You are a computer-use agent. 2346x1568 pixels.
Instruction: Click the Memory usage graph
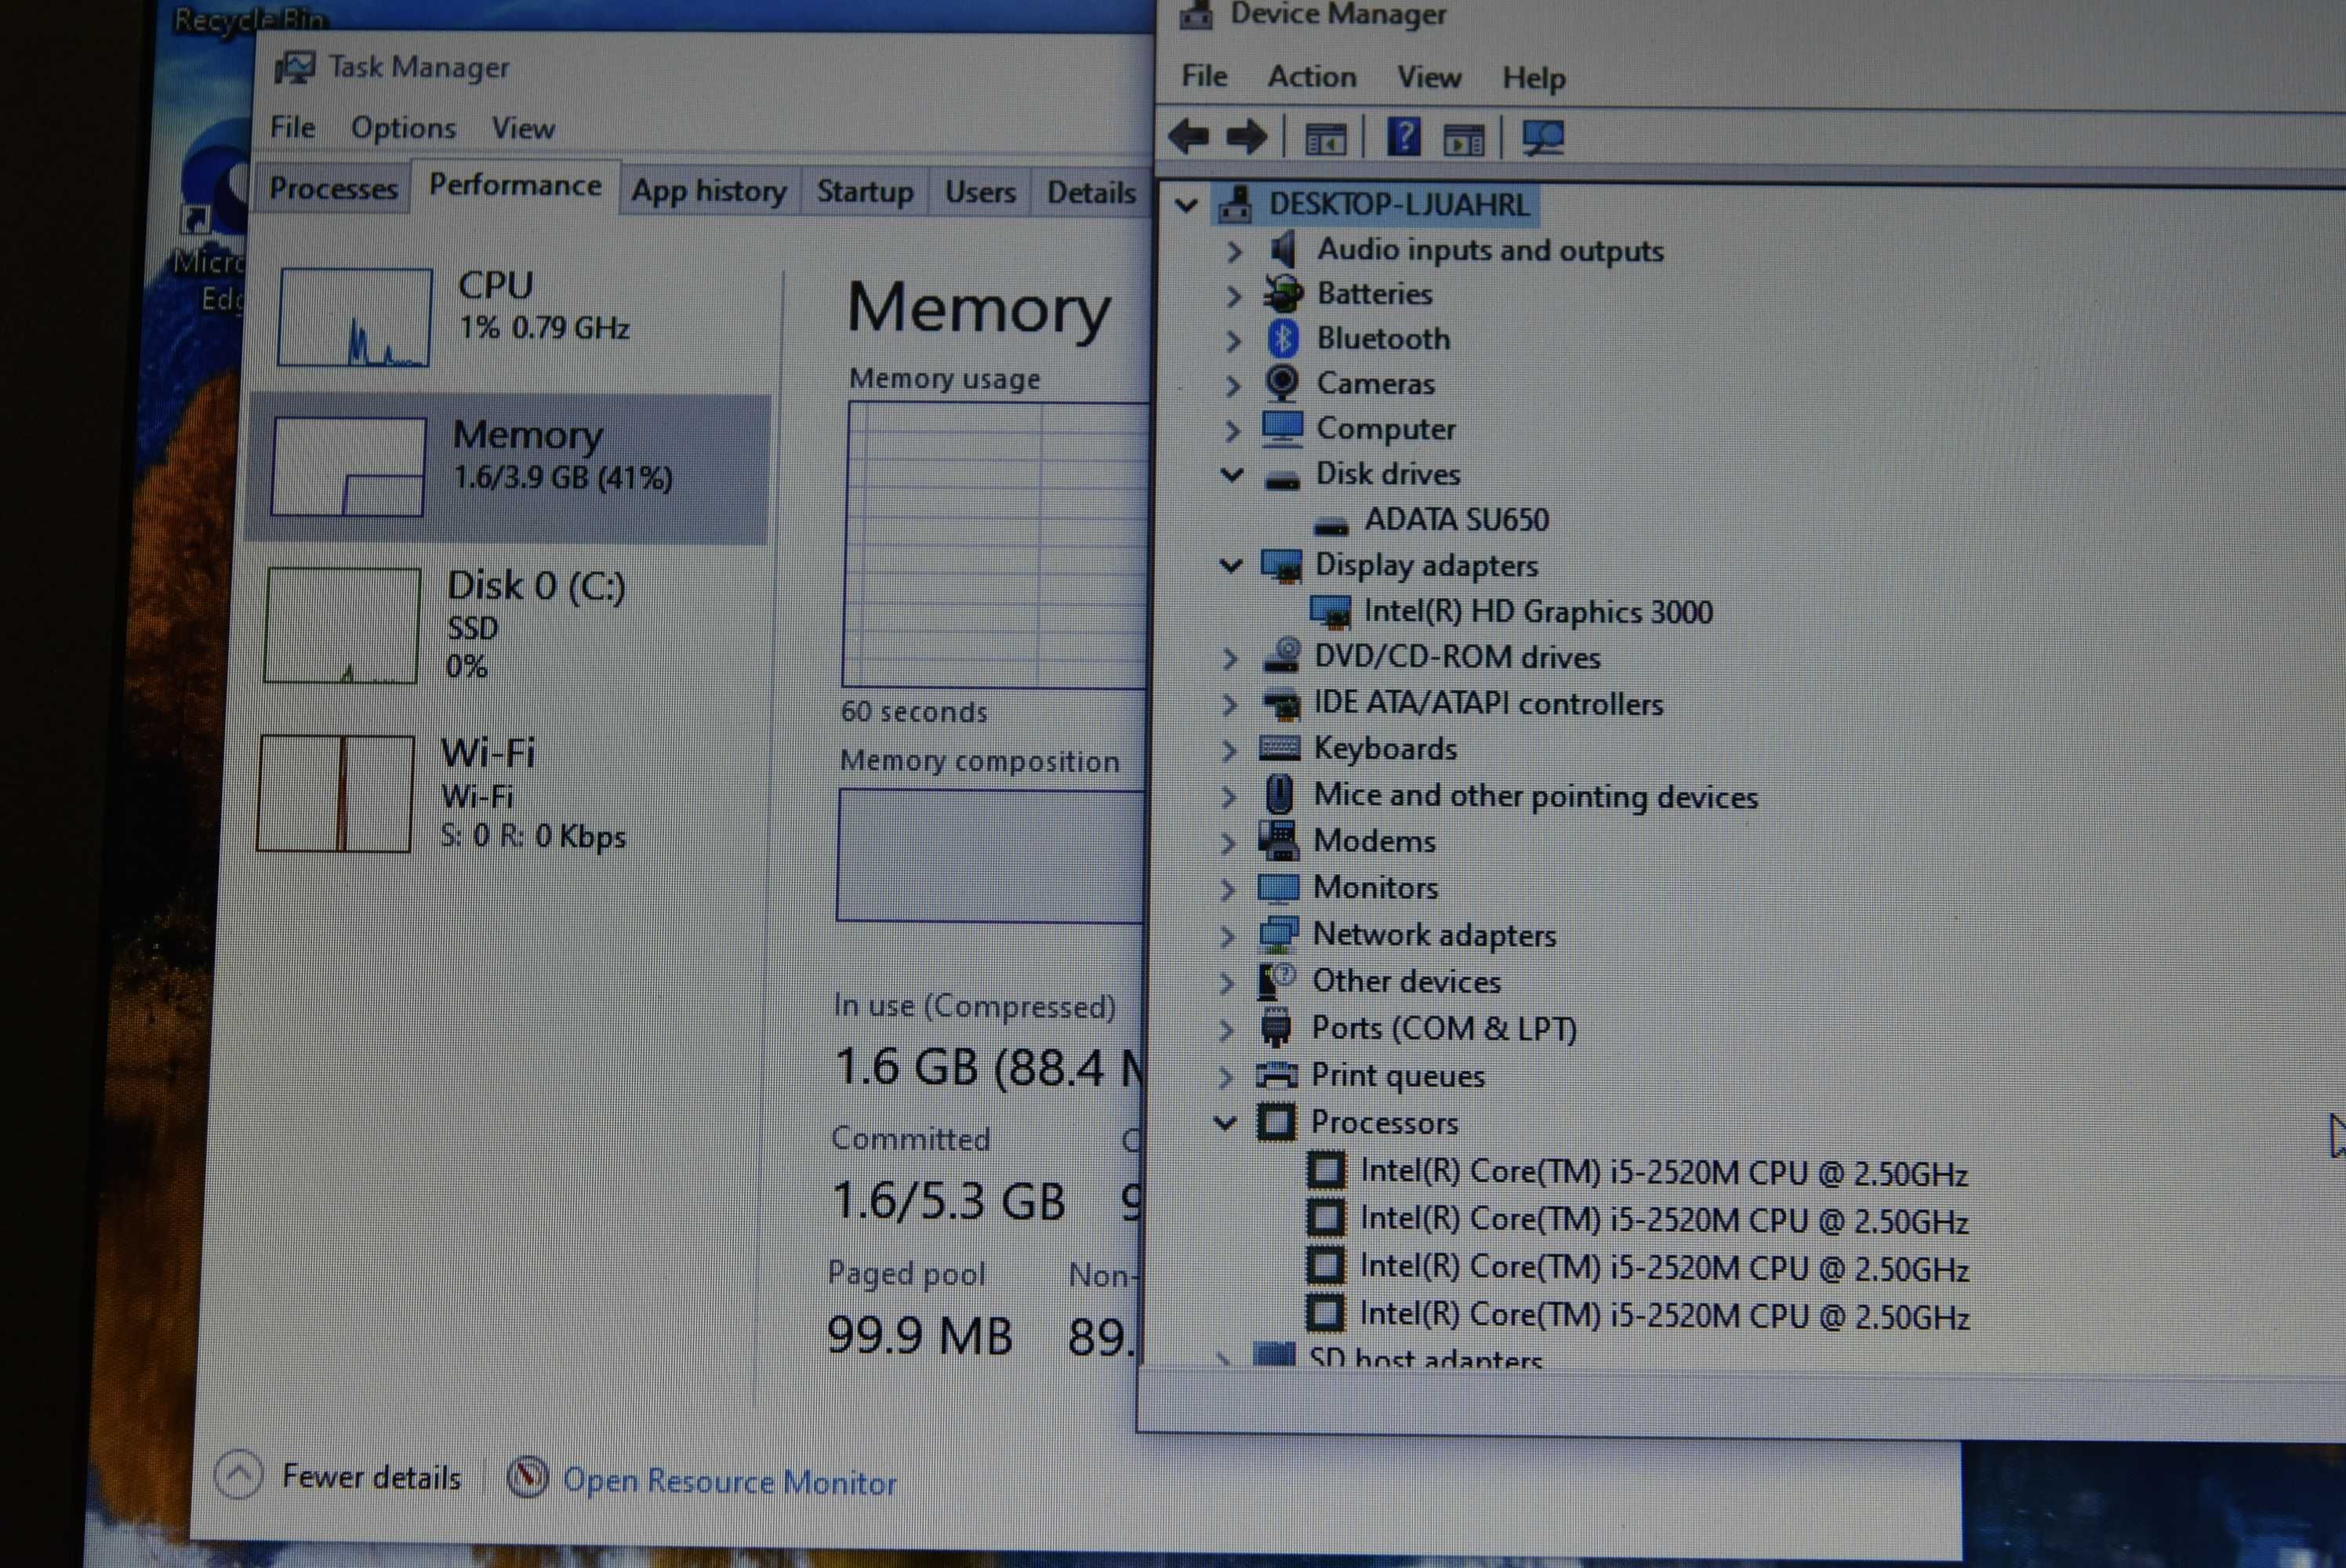(996, 545)
